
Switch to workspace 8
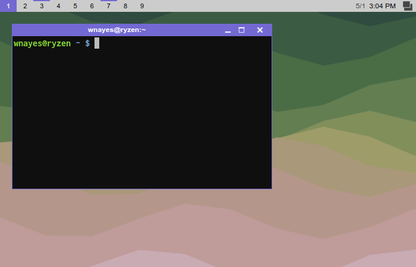[x=125, y=6]
